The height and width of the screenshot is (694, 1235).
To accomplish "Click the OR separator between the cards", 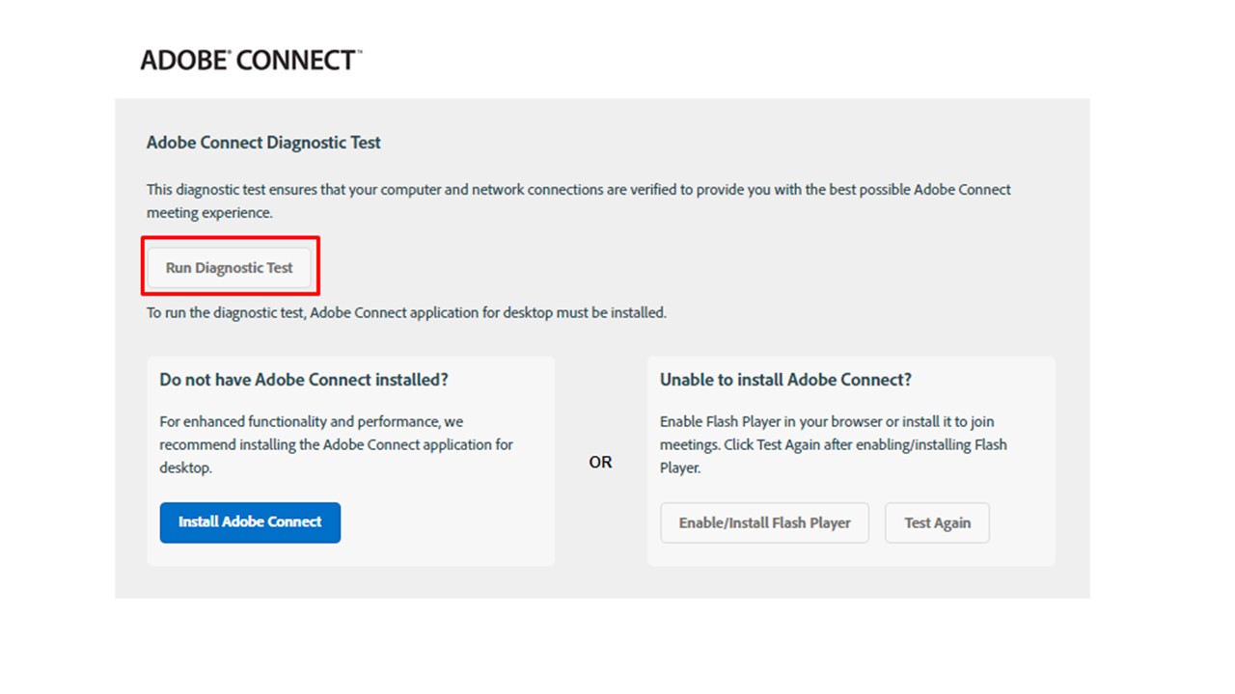I will [600, 463].
